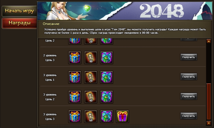The width and height of the screenshot is (214, 128).
Task: Click the blue gift box in the 2 уровень Цель 3 row
Action: coord(75,58)
